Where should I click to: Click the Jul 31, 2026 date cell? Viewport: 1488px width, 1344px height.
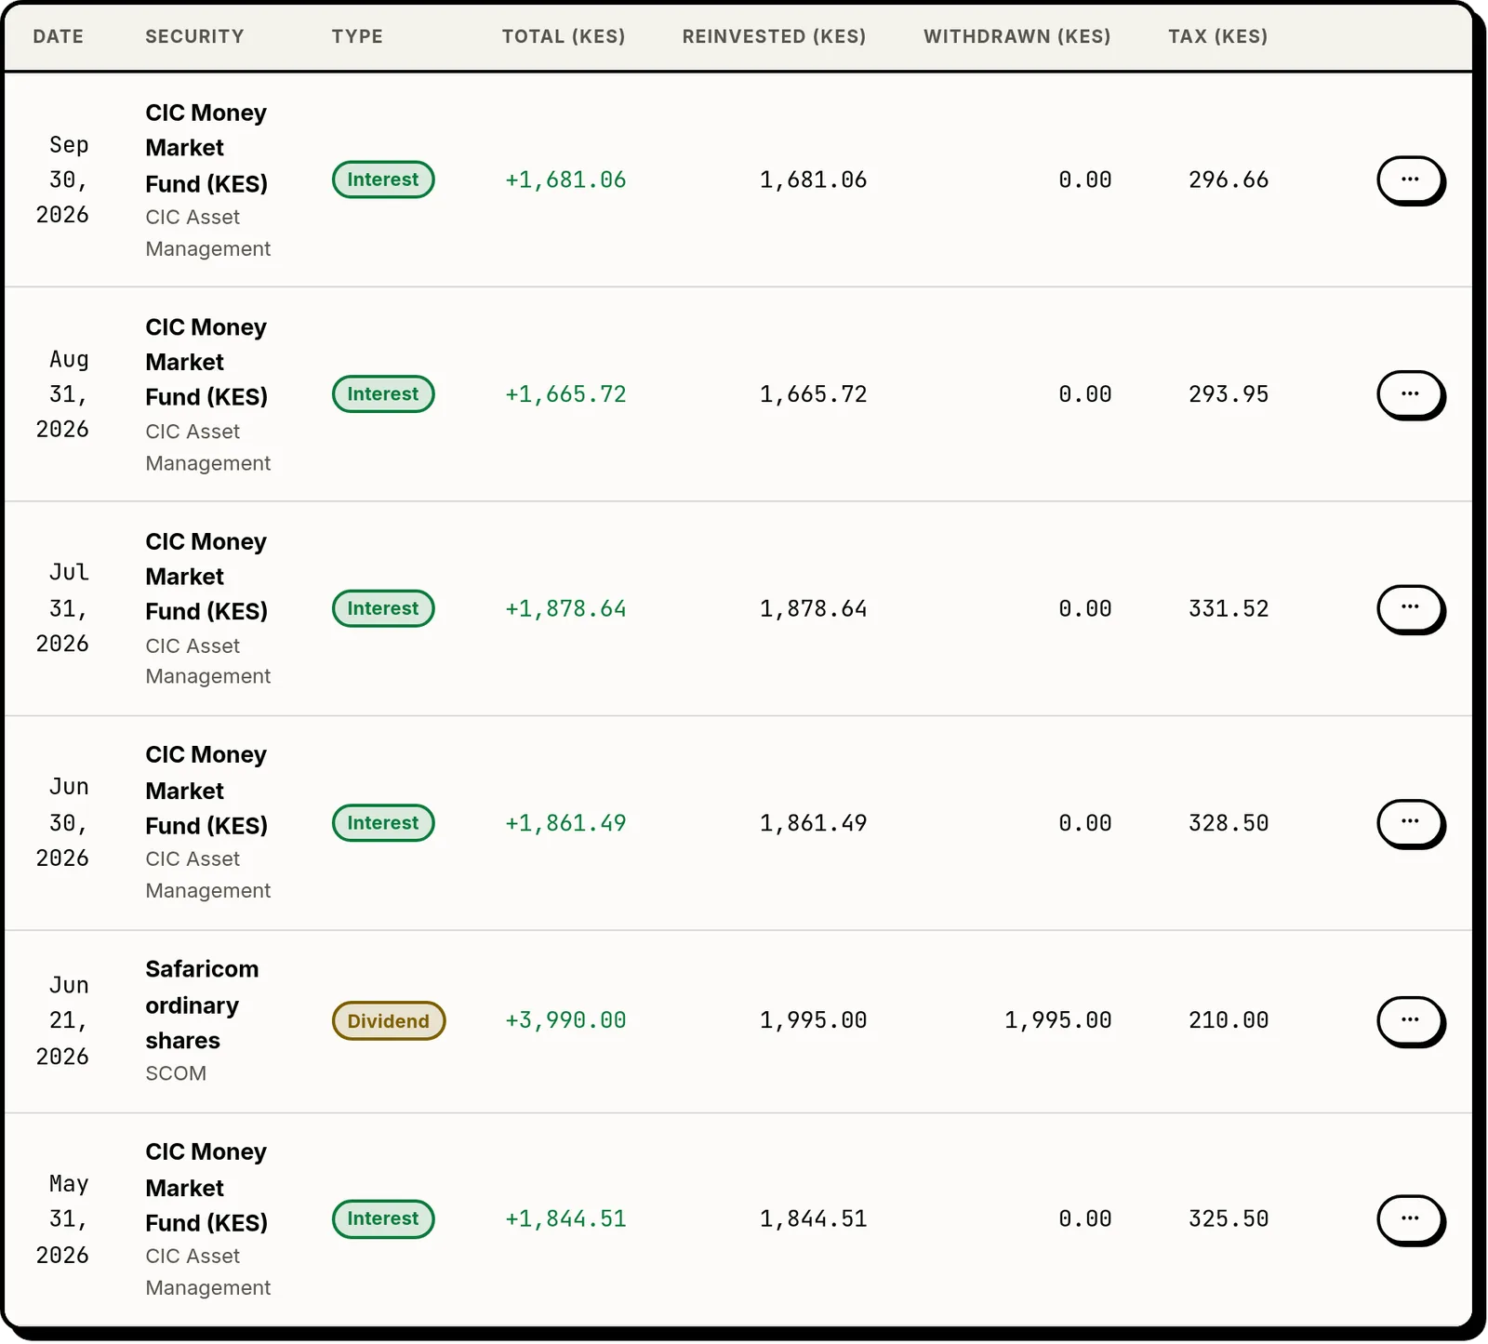tap(63, 608)
